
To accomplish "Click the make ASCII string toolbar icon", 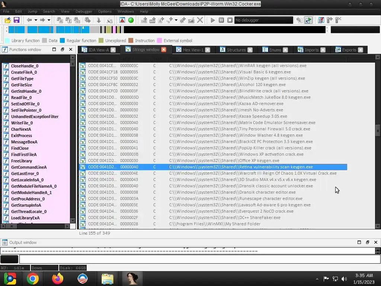I will click(x=161, y=20).
